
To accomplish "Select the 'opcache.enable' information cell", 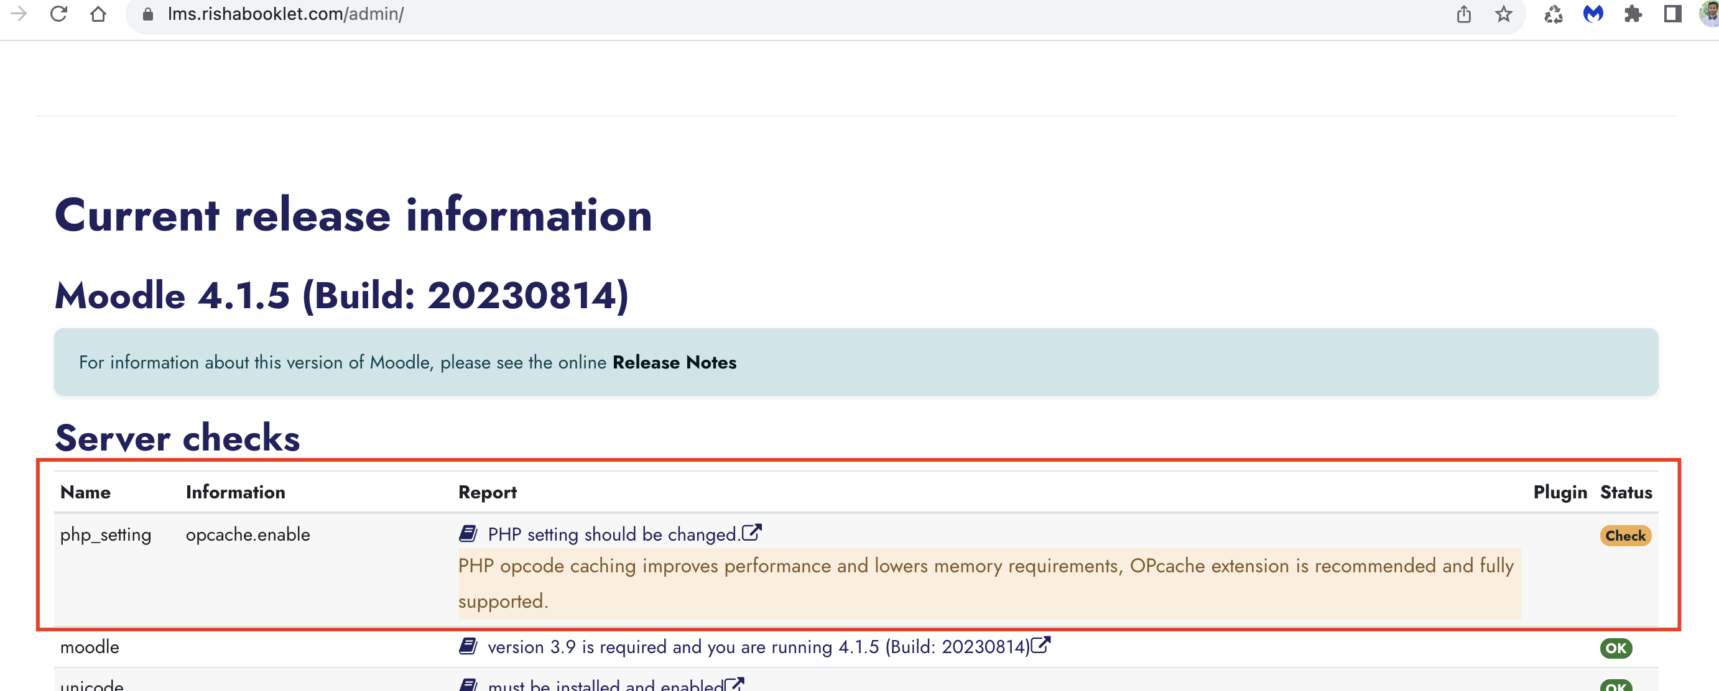I will 248,534.
